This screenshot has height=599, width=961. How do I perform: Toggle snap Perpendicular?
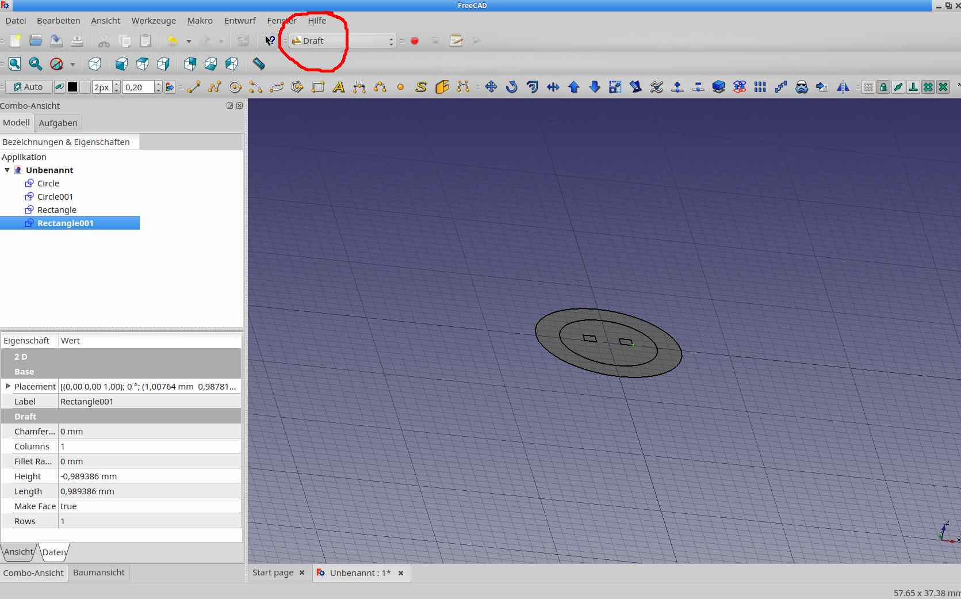pyautogui.click(x=913, y=87)
